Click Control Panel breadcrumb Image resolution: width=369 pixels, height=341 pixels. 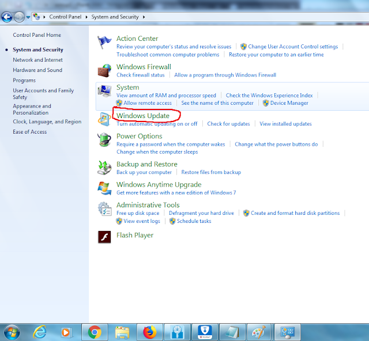[65, 17]
